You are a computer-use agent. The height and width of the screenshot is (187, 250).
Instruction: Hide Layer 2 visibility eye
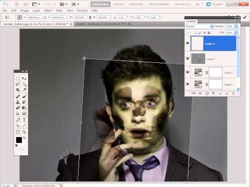[187, 43]
